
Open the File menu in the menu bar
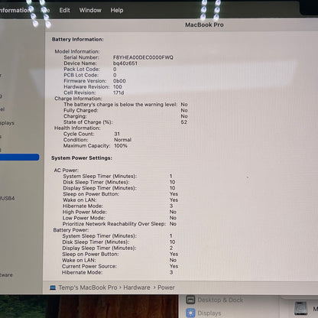(45, 10)
